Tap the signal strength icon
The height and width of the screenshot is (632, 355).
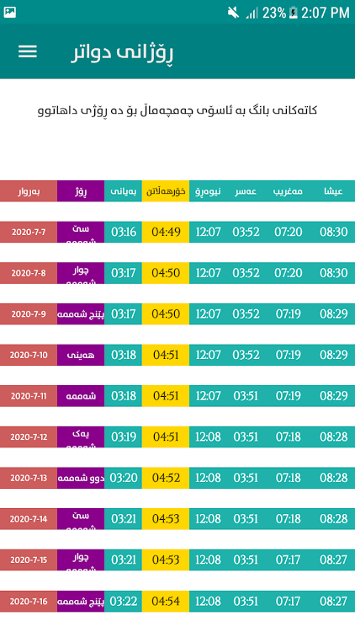252,13
